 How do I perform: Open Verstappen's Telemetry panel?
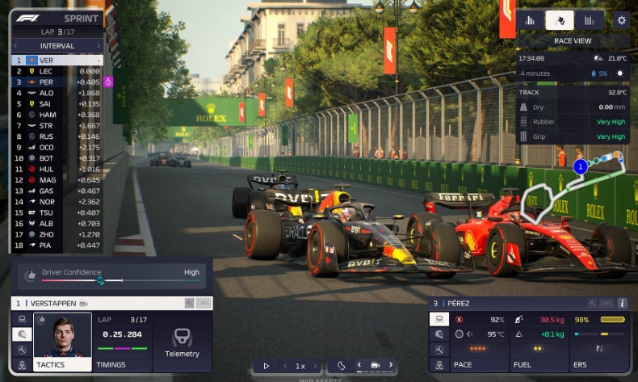pos(182,342)
